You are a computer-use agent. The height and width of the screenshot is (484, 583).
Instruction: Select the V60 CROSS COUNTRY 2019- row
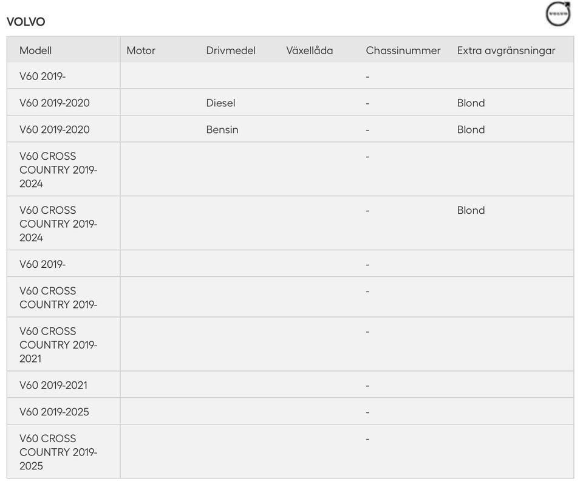290,297
